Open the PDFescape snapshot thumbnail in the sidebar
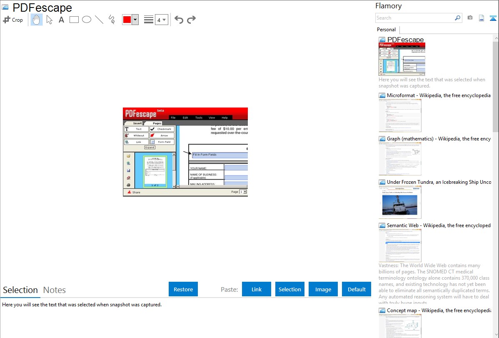Image resolution: width=499 pixels, height=338 pixels. tap(402, 59)
